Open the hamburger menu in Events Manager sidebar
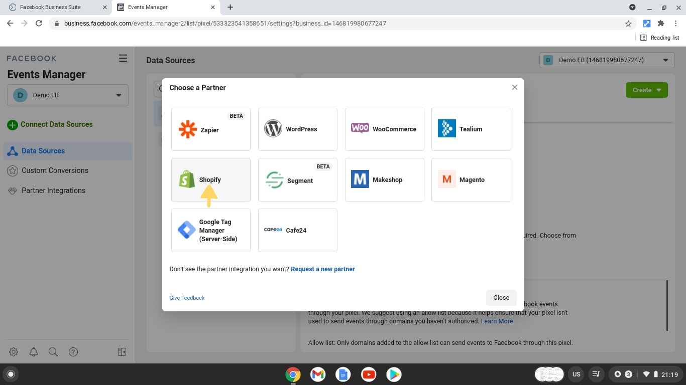This screenshot has width=686, height=385. (x=123, y=58)
